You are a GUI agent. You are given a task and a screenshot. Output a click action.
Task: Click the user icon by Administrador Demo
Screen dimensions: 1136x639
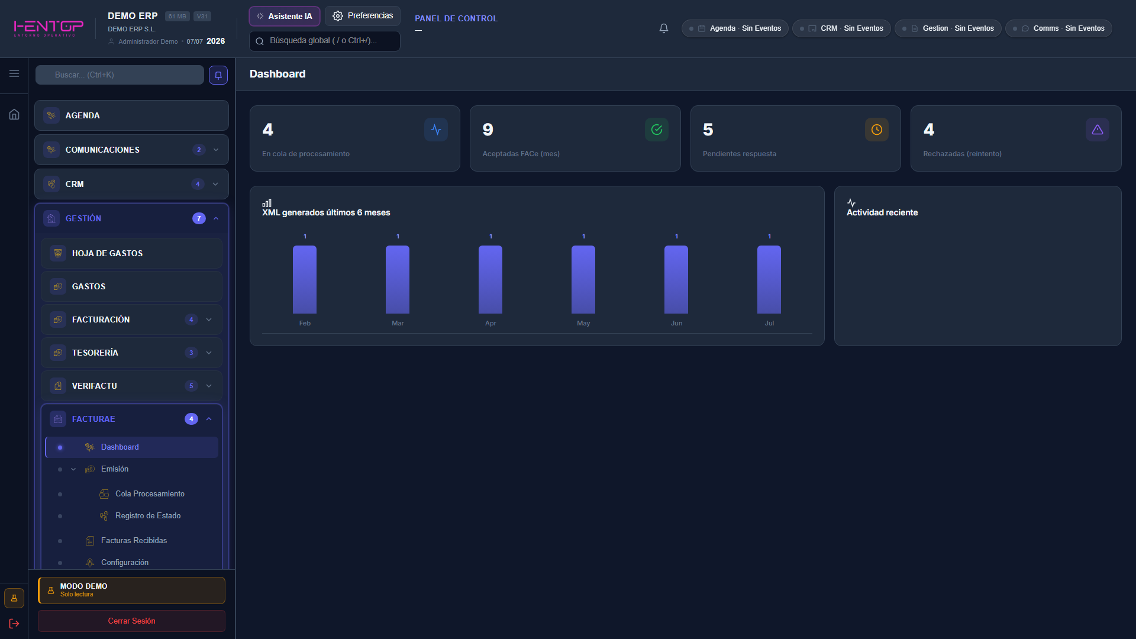click(x=111, y=41)
